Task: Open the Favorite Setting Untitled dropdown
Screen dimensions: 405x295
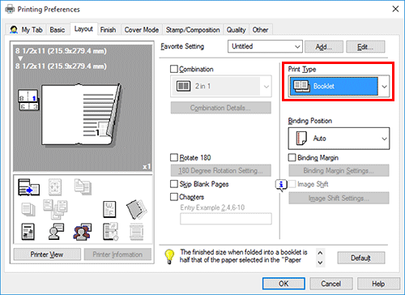Action: [265, 46]
